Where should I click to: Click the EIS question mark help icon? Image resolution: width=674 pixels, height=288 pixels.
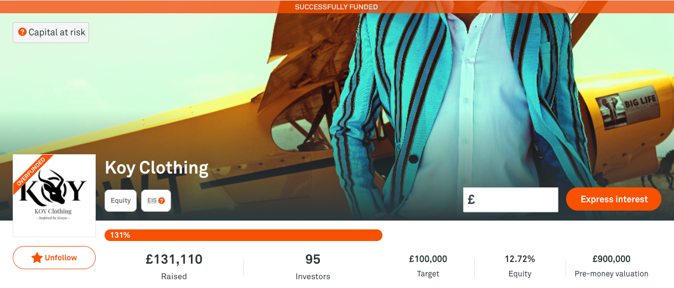(x=162, y=201)
